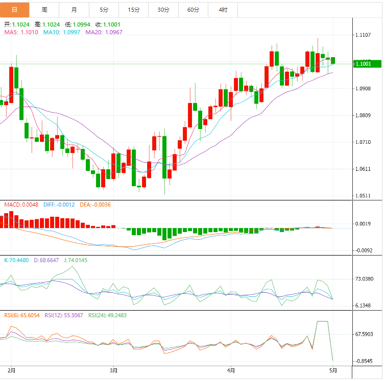Click the DEA indicator label

(94, 205)
